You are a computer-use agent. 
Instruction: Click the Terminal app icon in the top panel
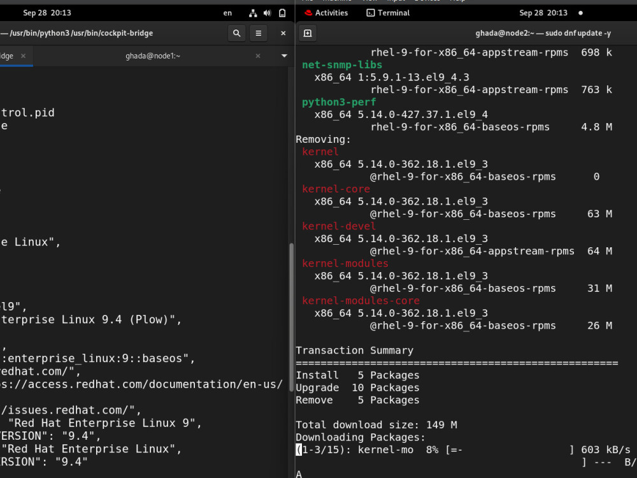(370, 12)
